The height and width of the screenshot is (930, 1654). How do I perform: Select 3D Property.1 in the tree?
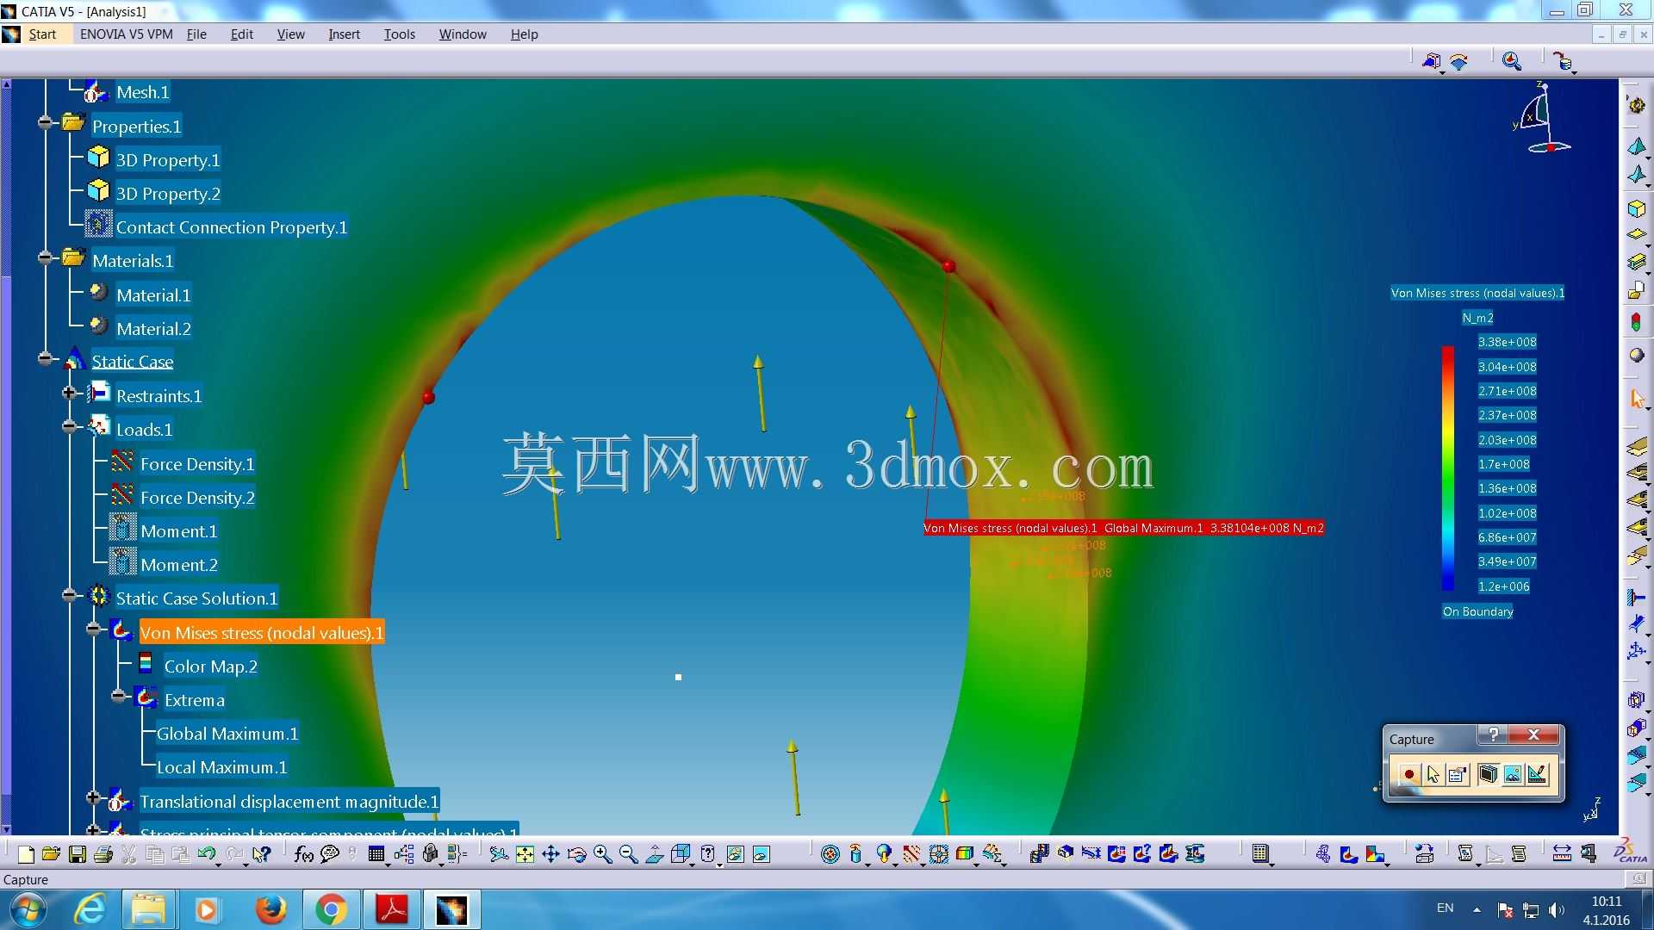(x=168, y=160)
